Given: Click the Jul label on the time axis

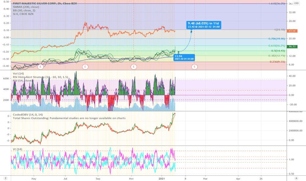Looking at the screenshot, I should pos(65,179).
